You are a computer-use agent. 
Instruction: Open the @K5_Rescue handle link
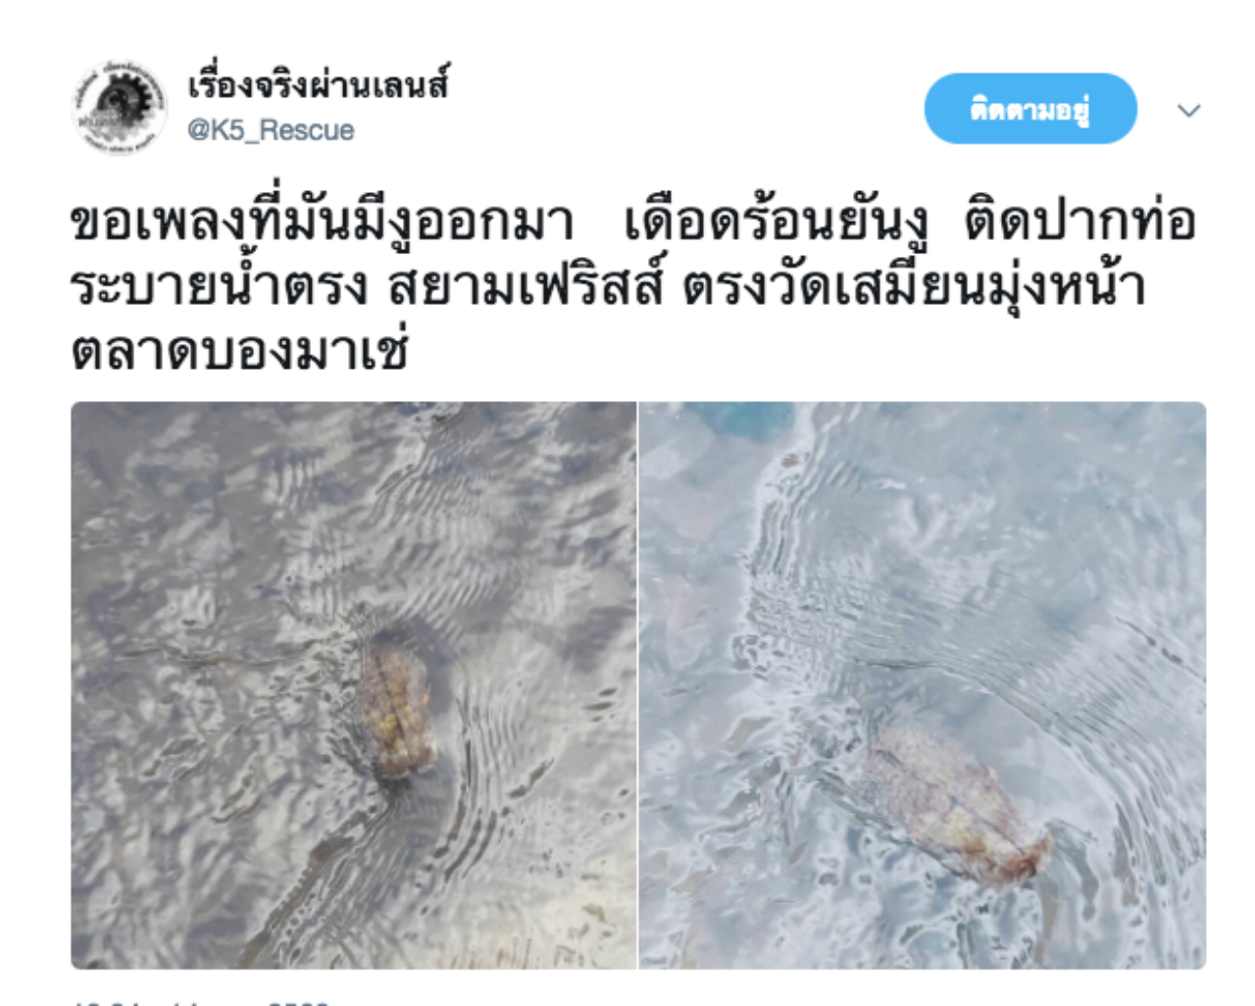[271, 130]
